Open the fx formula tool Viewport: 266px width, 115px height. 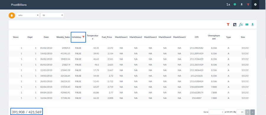241,24
